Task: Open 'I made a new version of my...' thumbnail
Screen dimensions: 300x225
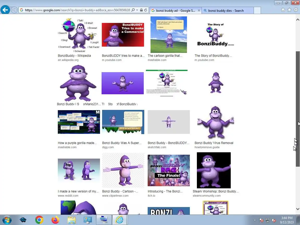Action: [79, 170]
